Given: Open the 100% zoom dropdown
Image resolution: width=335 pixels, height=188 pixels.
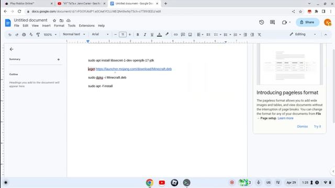Looking at the screenshot, I should [x=50, y=34].
